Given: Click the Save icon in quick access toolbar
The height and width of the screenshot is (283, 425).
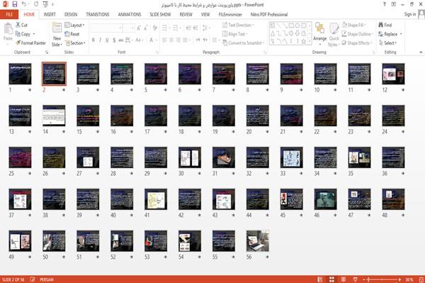Looking at the screenshot, I should tap(15, 4).
